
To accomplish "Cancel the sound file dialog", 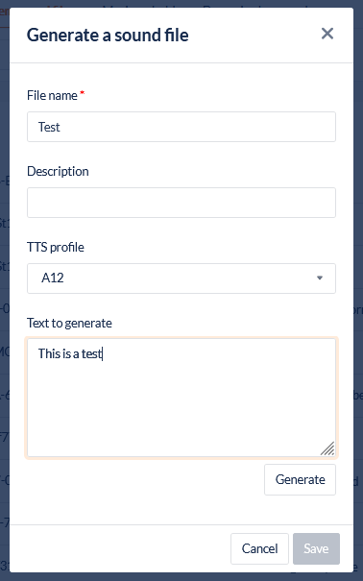I will tap(259, 548).
